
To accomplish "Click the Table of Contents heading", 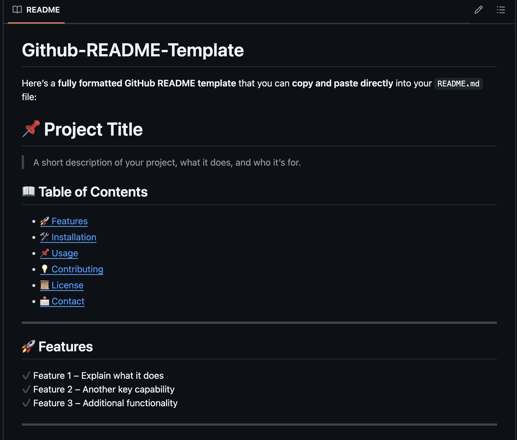I will click(x=93, y=192).
